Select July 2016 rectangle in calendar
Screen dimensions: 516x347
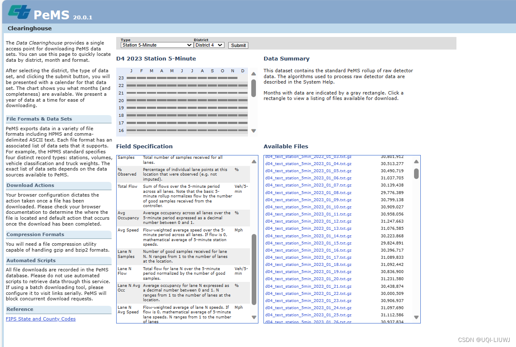pos(192,130)
